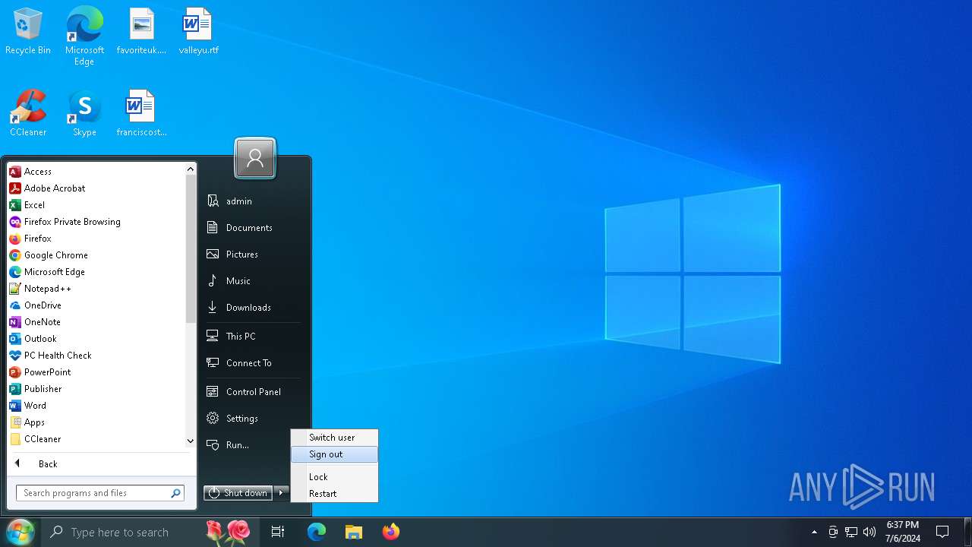Open the Skype desktop shortcut
This screenshot has width=972, height=547.
pos(84,113)
